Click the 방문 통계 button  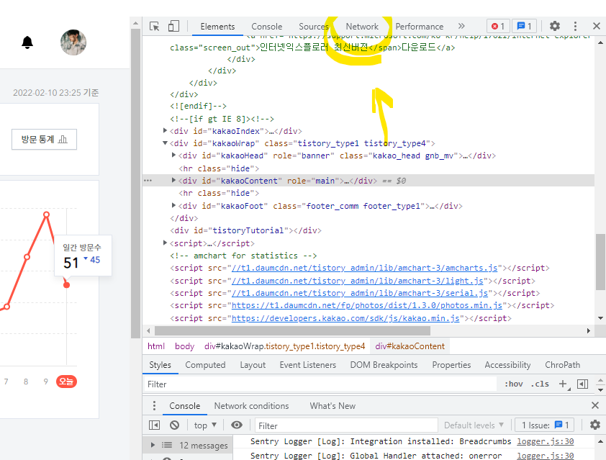point(44,139)
